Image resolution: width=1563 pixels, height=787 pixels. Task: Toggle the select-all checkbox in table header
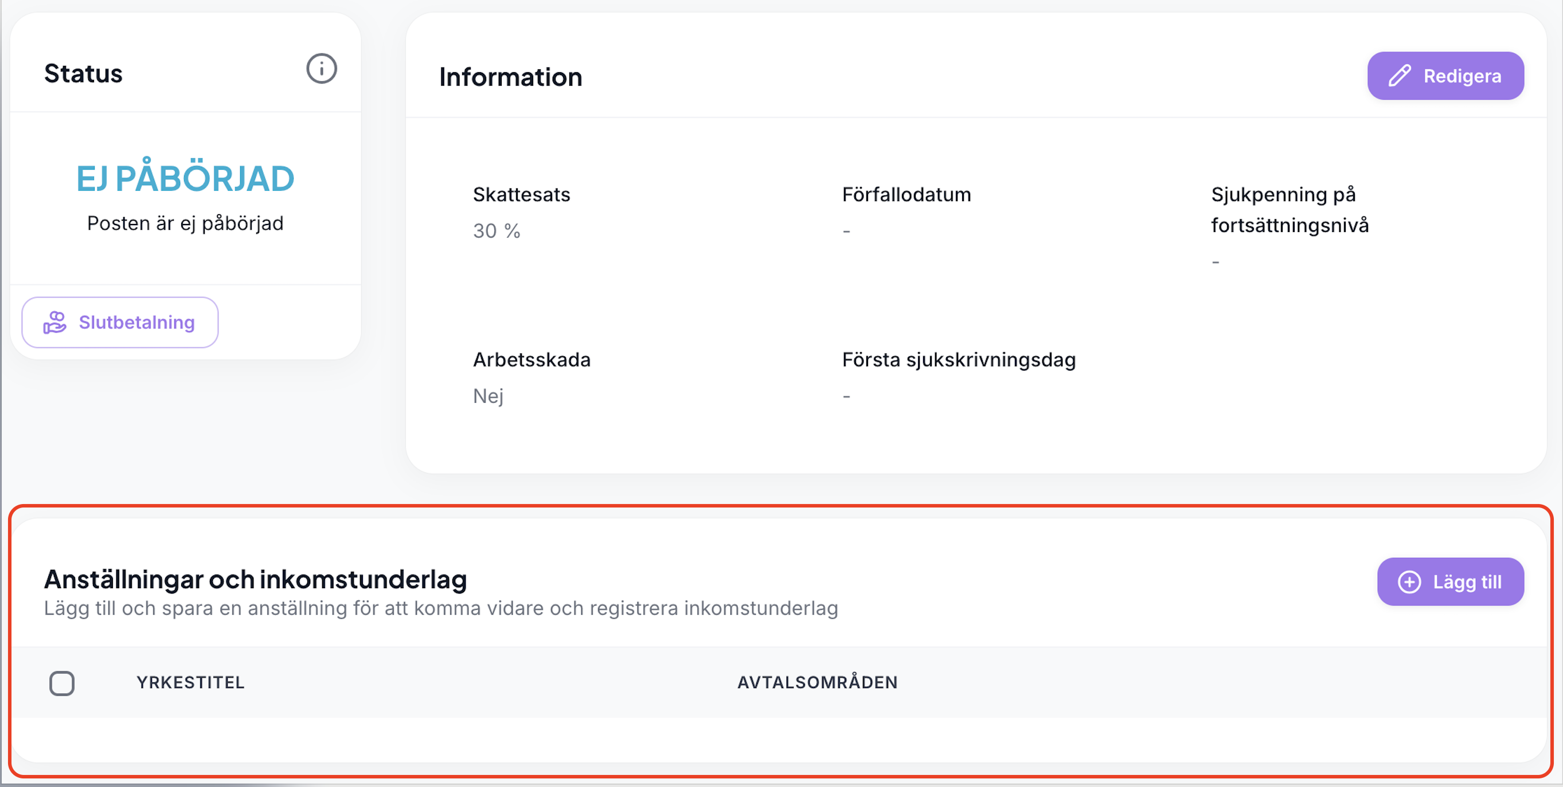click(62, 683)
